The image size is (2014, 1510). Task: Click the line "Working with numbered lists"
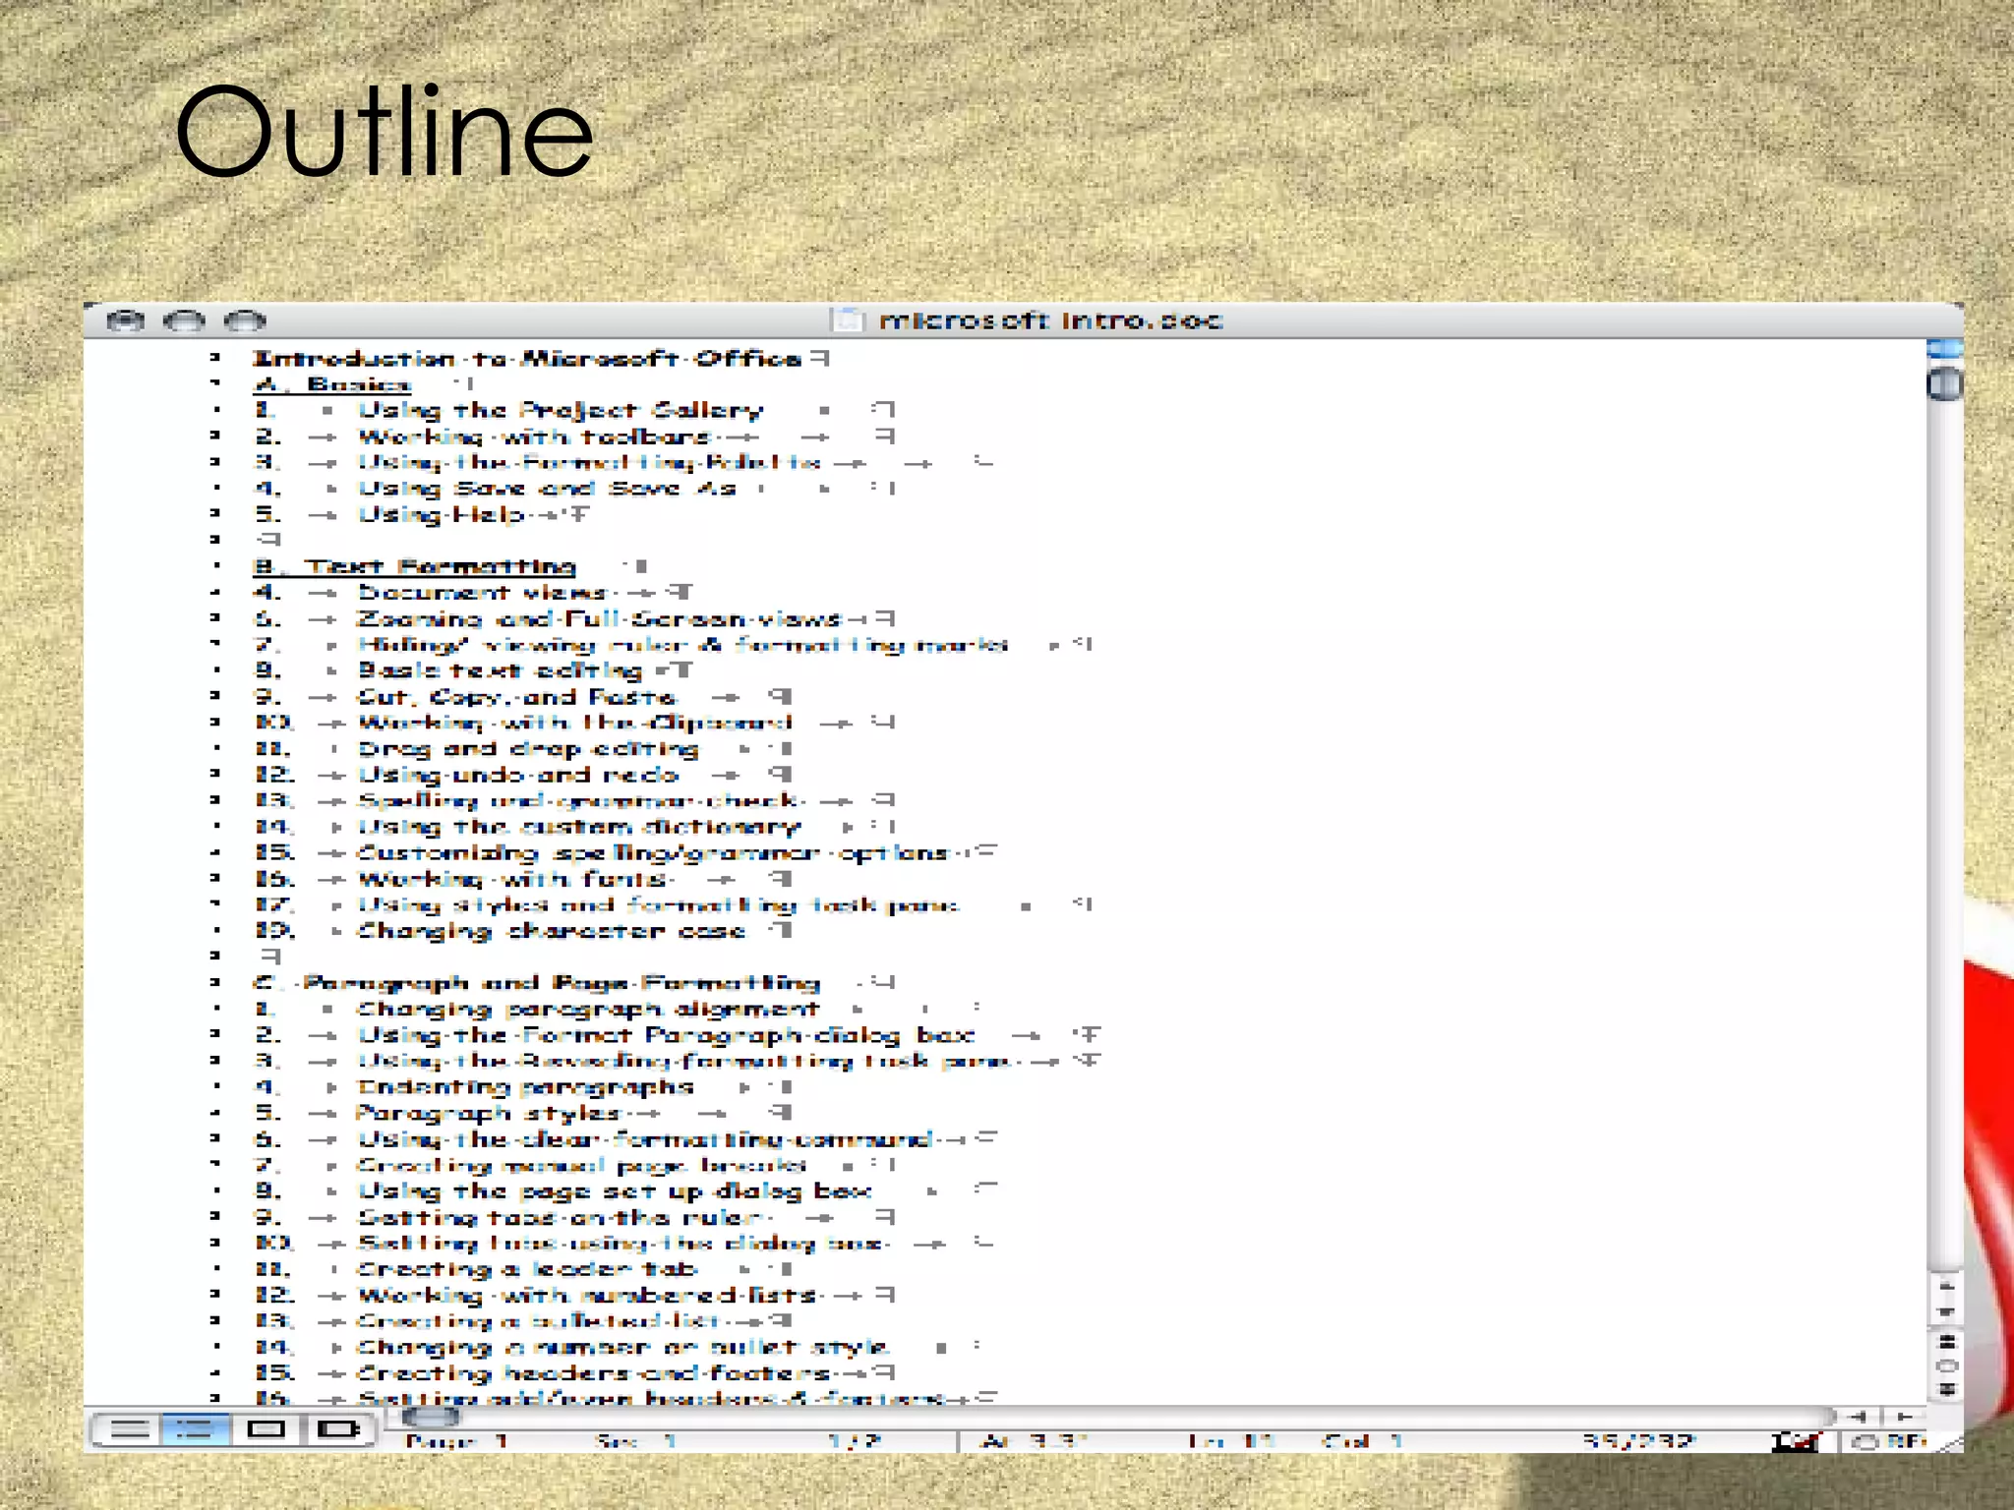tap(586, 1296)
